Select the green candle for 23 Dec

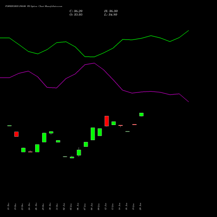coord(23,150)
